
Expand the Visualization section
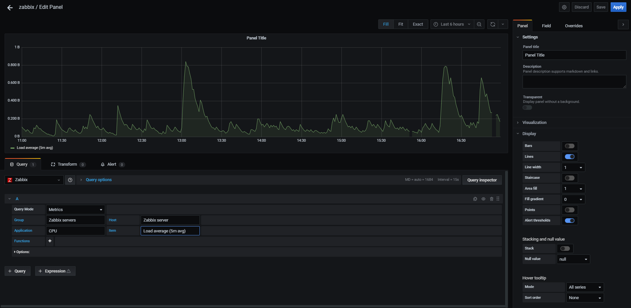click(534, 123)
